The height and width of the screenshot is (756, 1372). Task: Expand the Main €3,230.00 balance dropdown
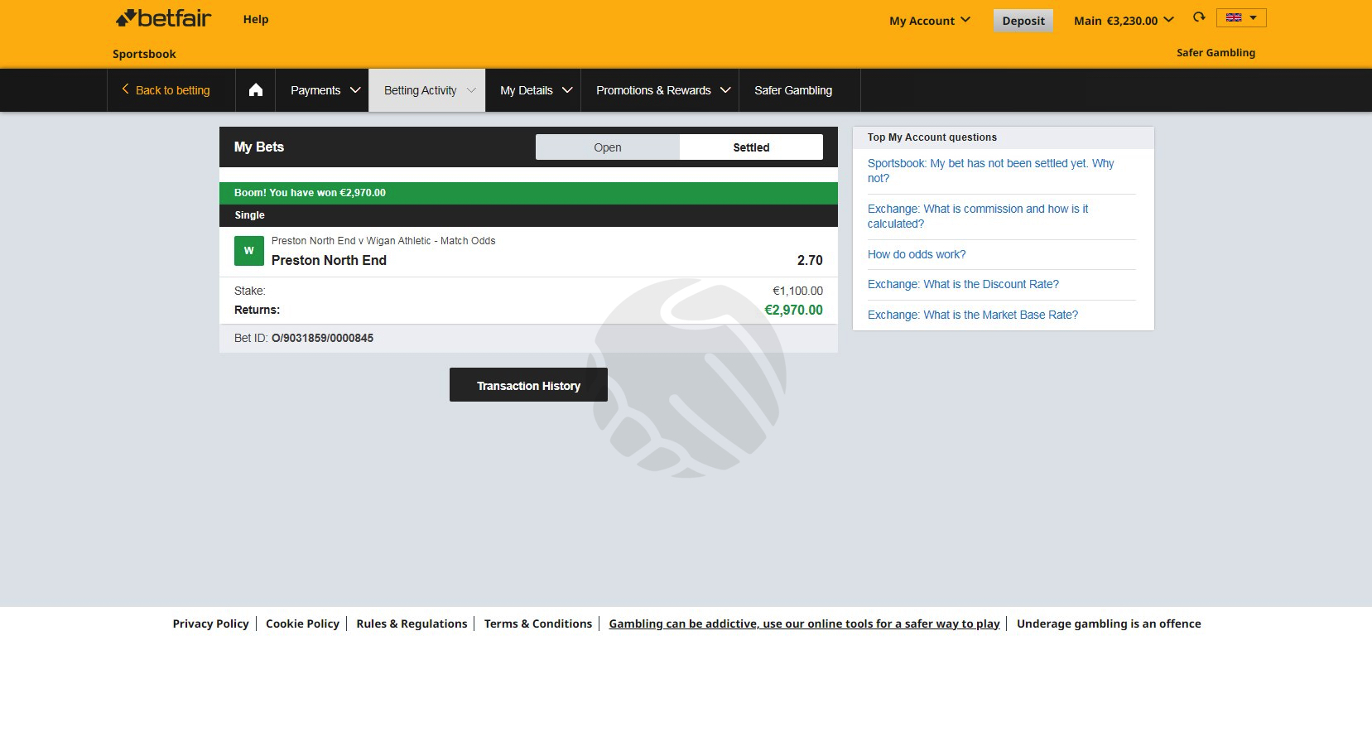(1124, 21)
